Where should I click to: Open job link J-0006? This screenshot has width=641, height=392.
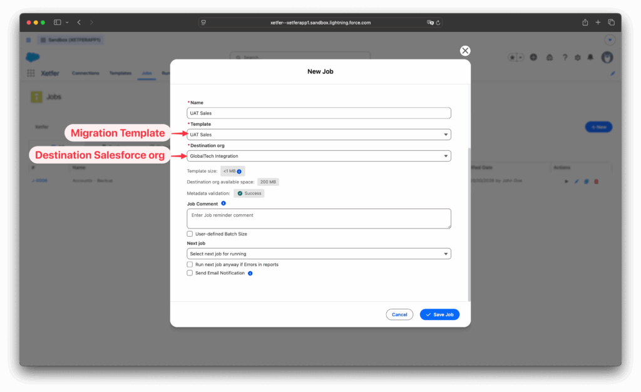click(x=39, y=181)
